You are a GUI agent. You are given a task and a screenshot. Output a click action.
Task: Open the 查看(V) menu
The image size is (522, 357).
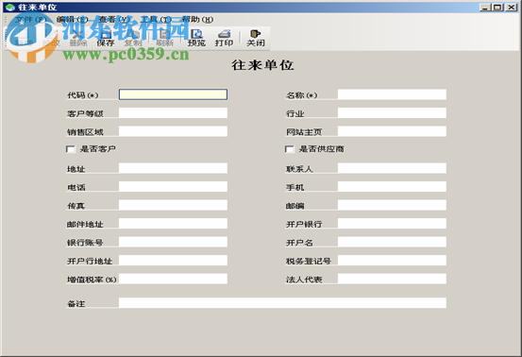(x=114, y=19)
